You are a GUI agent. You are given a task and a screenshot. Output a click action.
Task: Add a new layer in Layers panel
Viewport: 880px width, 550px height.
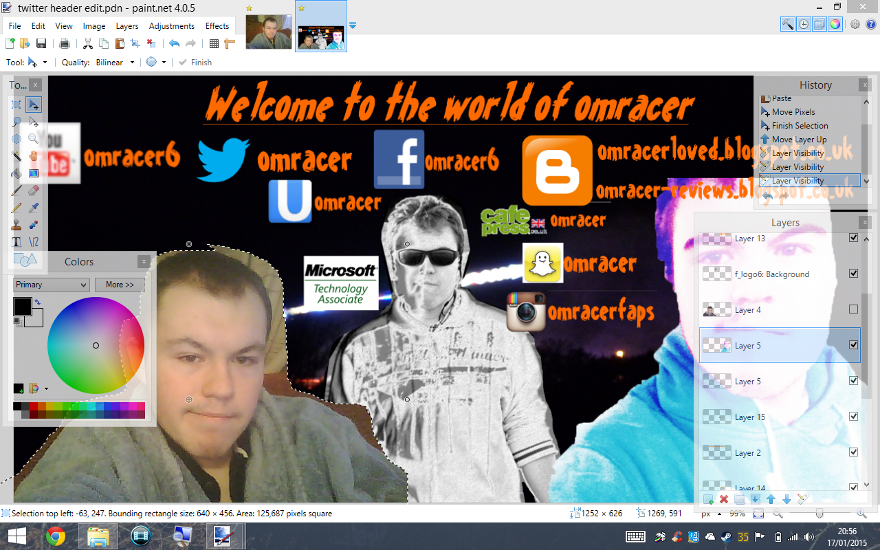coord(708,499)
